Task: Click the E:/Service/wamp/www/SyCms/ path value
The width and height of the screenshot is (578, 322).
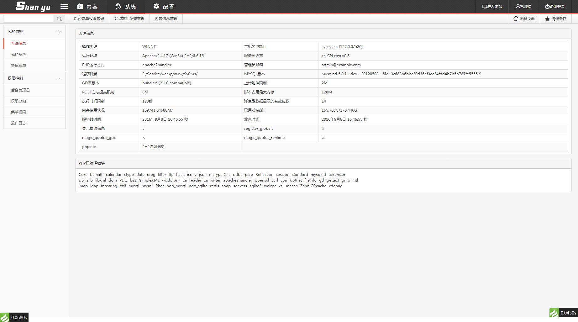Action: point(170,74)
